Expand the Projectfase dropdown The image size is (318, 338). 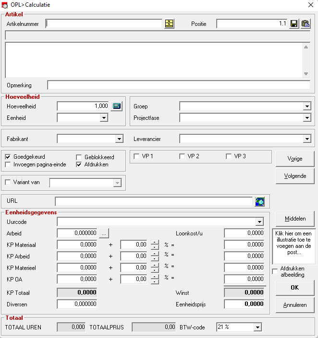pos(307,118)
